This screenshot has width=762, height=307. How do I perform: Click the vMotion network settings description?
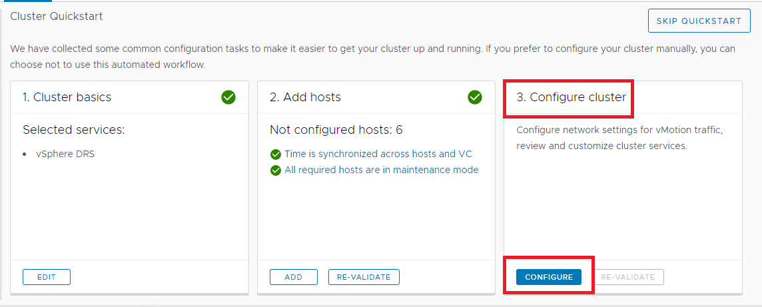(619, 137)
